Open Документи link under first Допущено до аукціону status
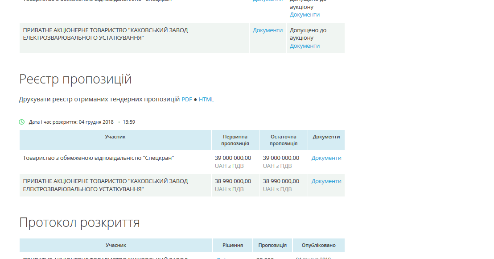 point(305,15)
